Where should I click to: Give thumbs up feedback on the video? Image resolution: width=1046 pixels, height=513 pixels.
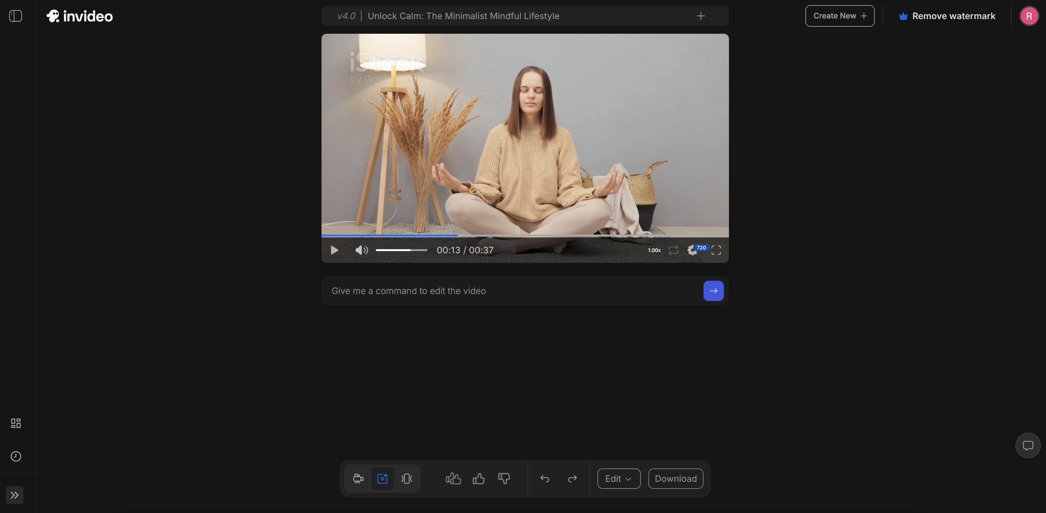click(479, 479)
